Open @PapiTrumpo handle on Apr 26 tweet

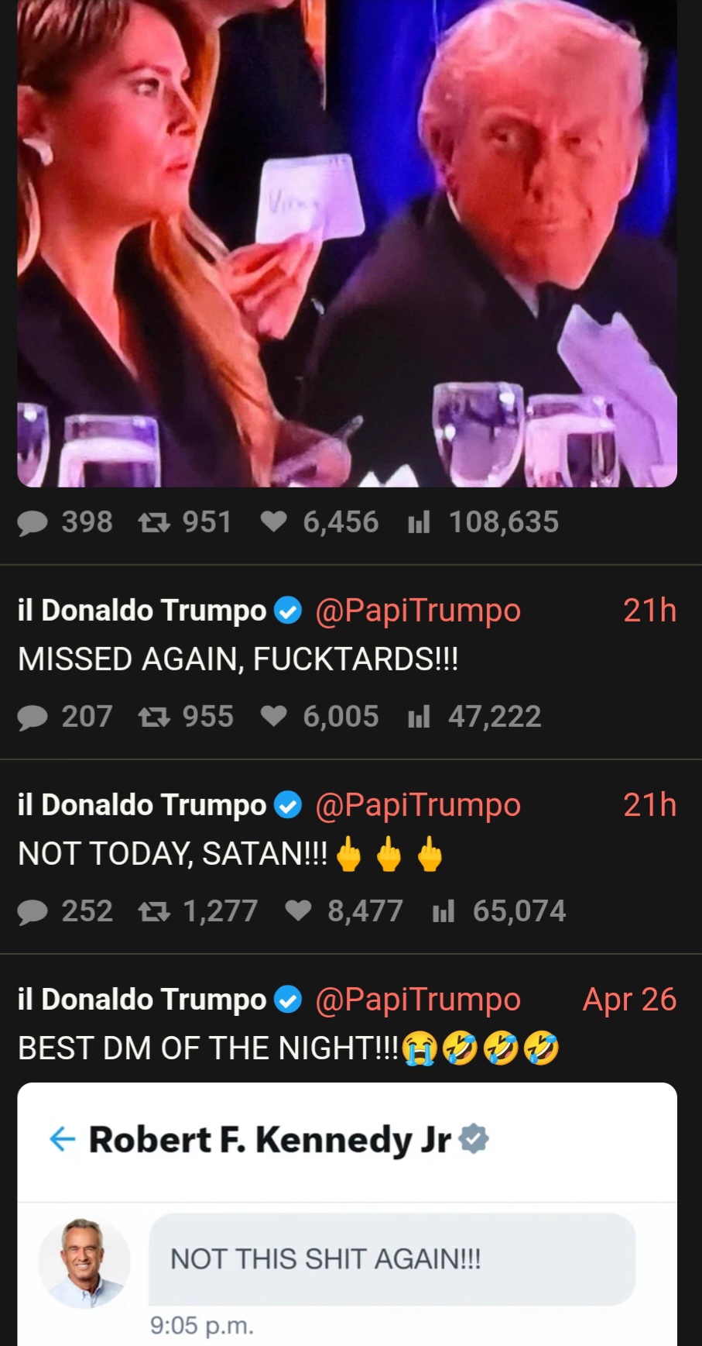[x=418, y=1000]
